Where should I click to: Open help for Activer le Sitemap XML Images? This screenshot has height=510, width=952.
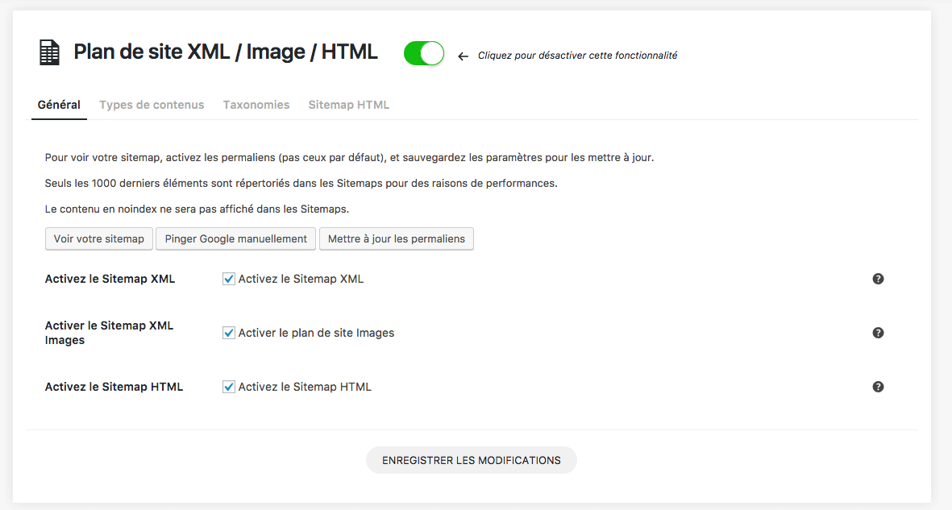click(878, 333)
